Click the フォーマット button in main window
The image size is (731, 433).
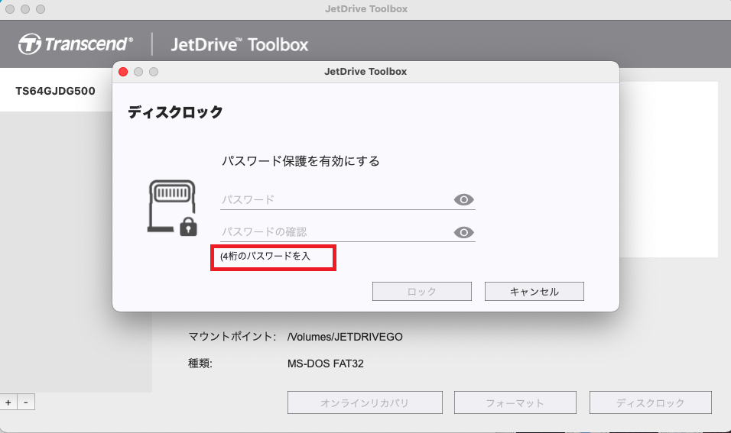tap(515, 402)
